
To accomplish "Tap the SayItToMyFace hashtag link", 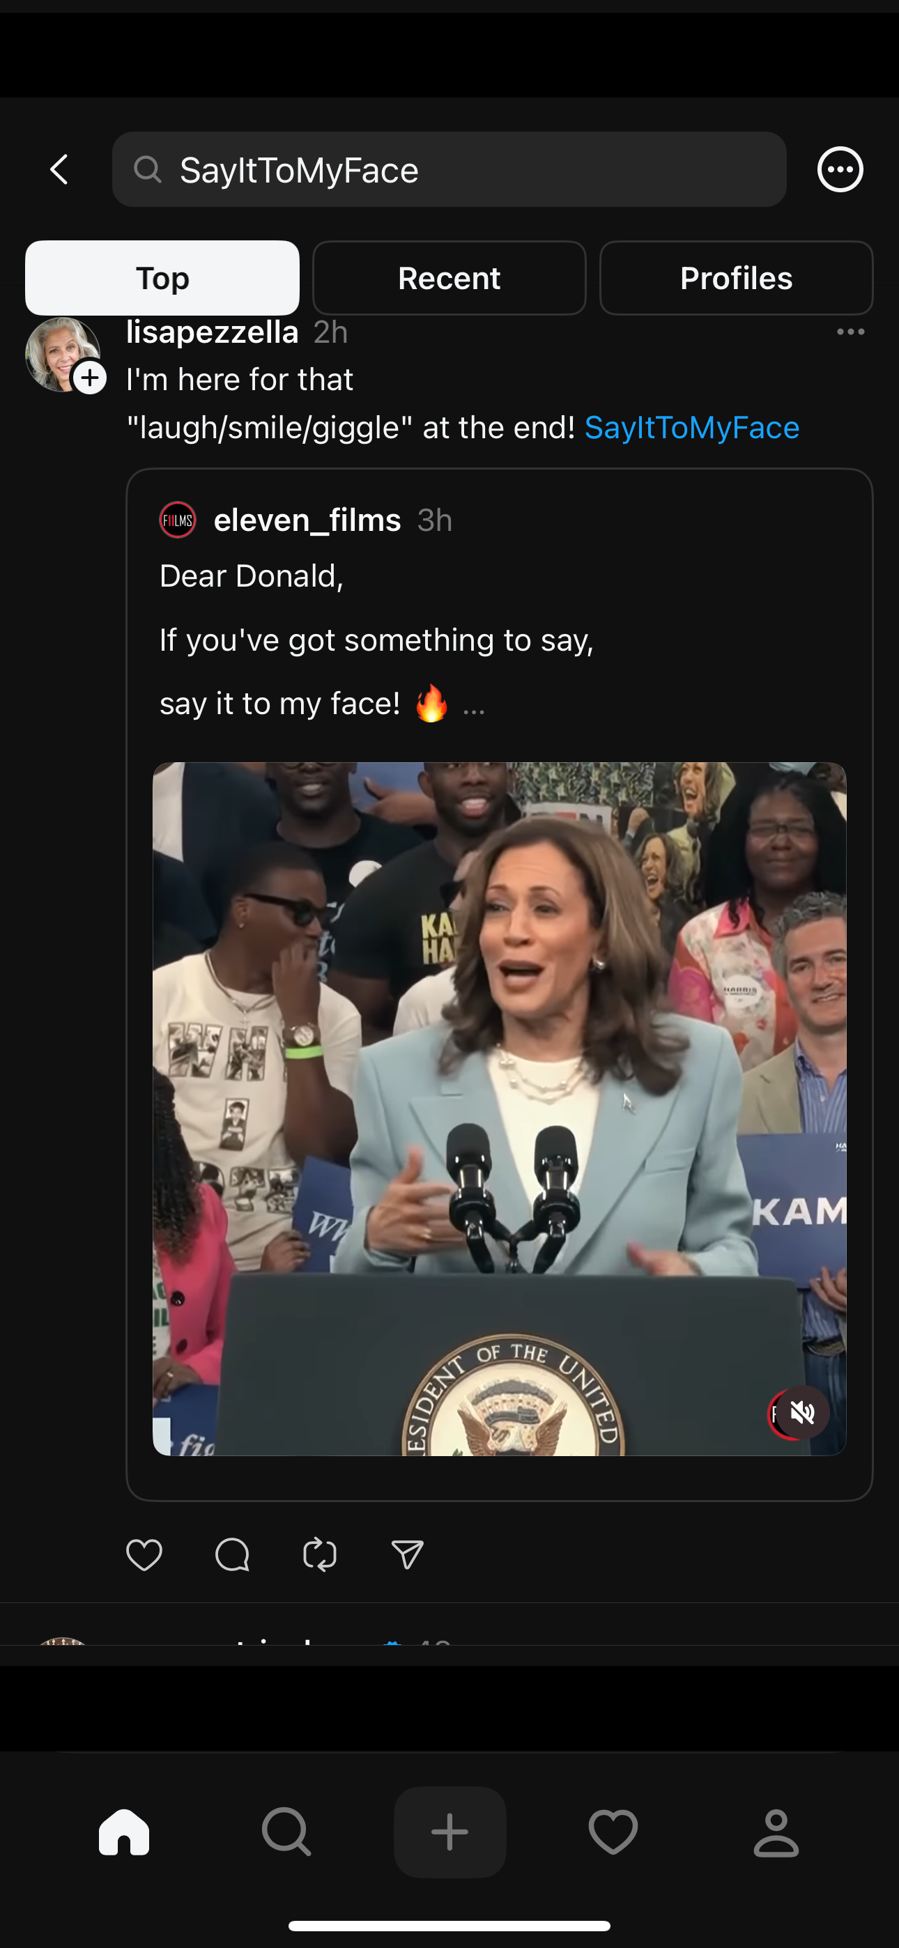I will coord(691,428).
